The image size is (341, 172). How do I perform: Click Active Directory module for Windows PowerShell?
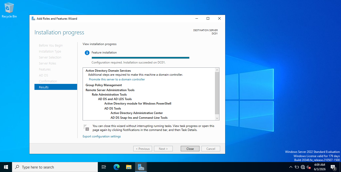[138, 104]
